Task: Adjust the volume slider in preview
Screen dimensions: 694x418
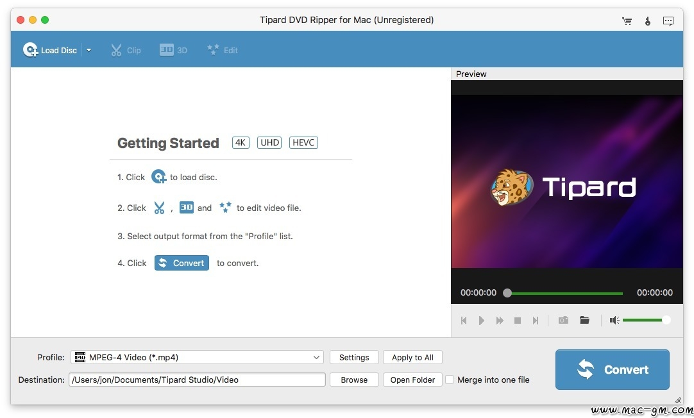Action: point(644,320)
